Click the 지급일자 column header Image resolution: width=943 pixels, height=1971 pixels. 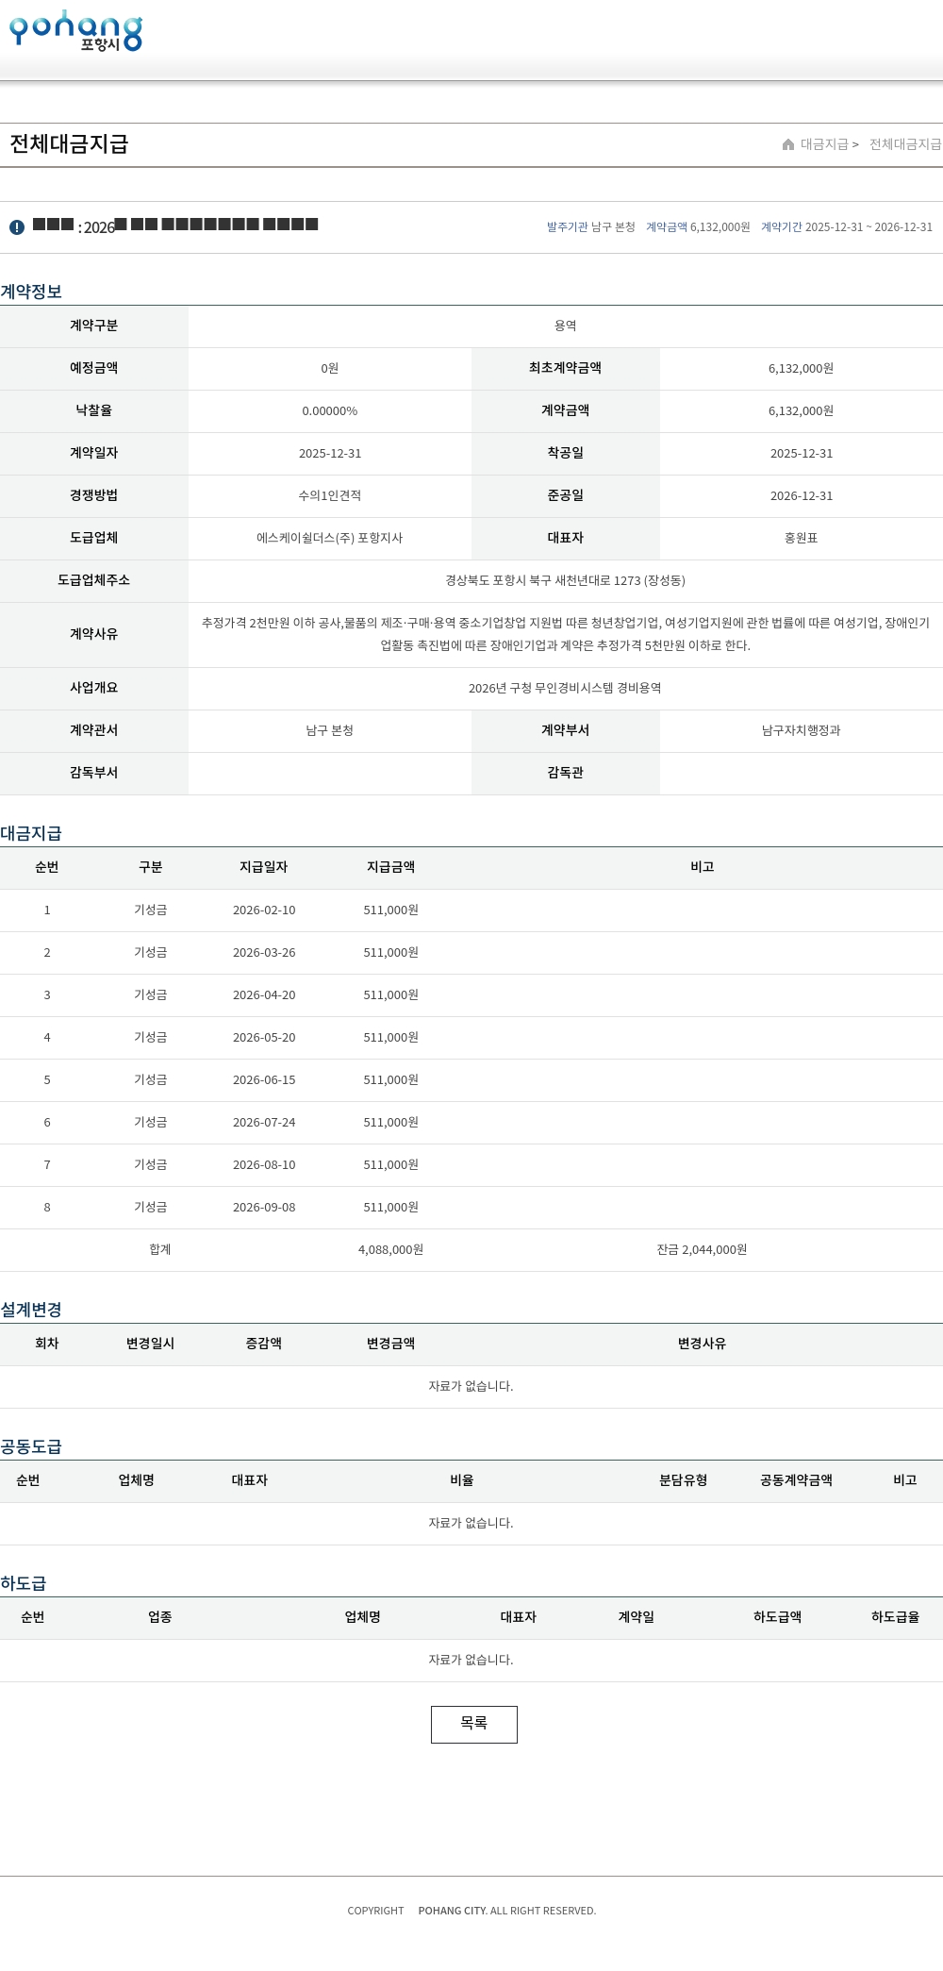click(264, 867)
